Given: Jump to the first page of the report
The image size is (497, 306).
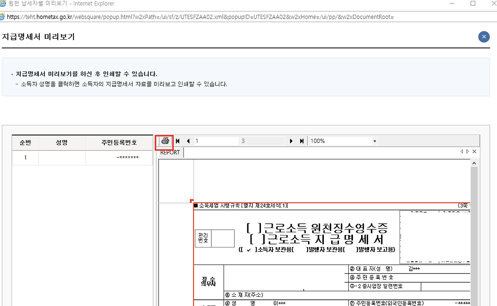Looking at the screenshot, I should (x=177, y=141).
